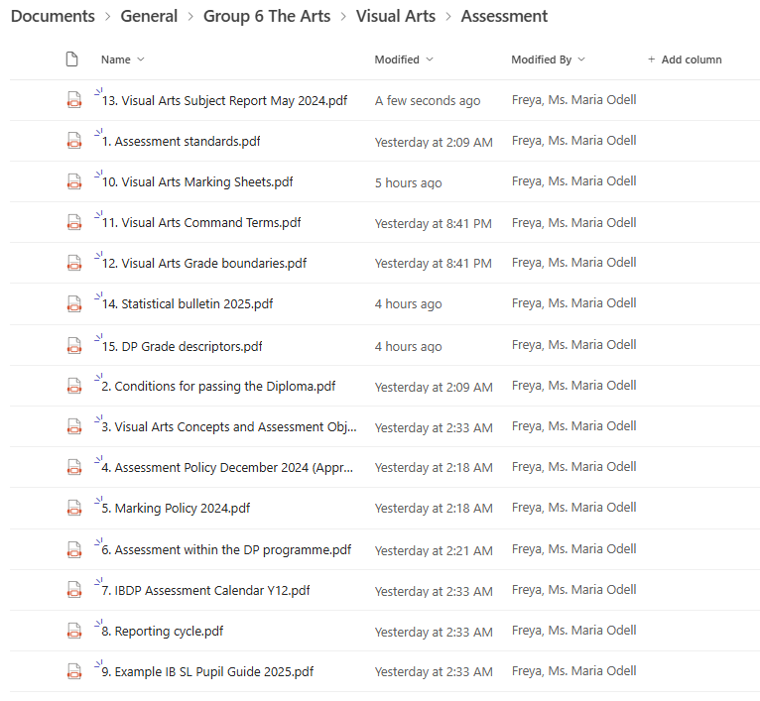Navigate to Group 6 The Arts breadcrumb

(267, 16)
